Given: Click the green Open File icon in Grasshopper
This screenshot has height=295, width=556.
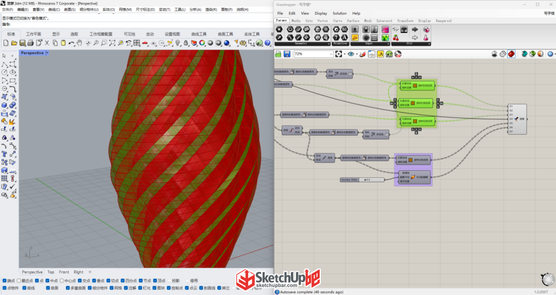Looking at the screenshot, I should coord(279,54).
